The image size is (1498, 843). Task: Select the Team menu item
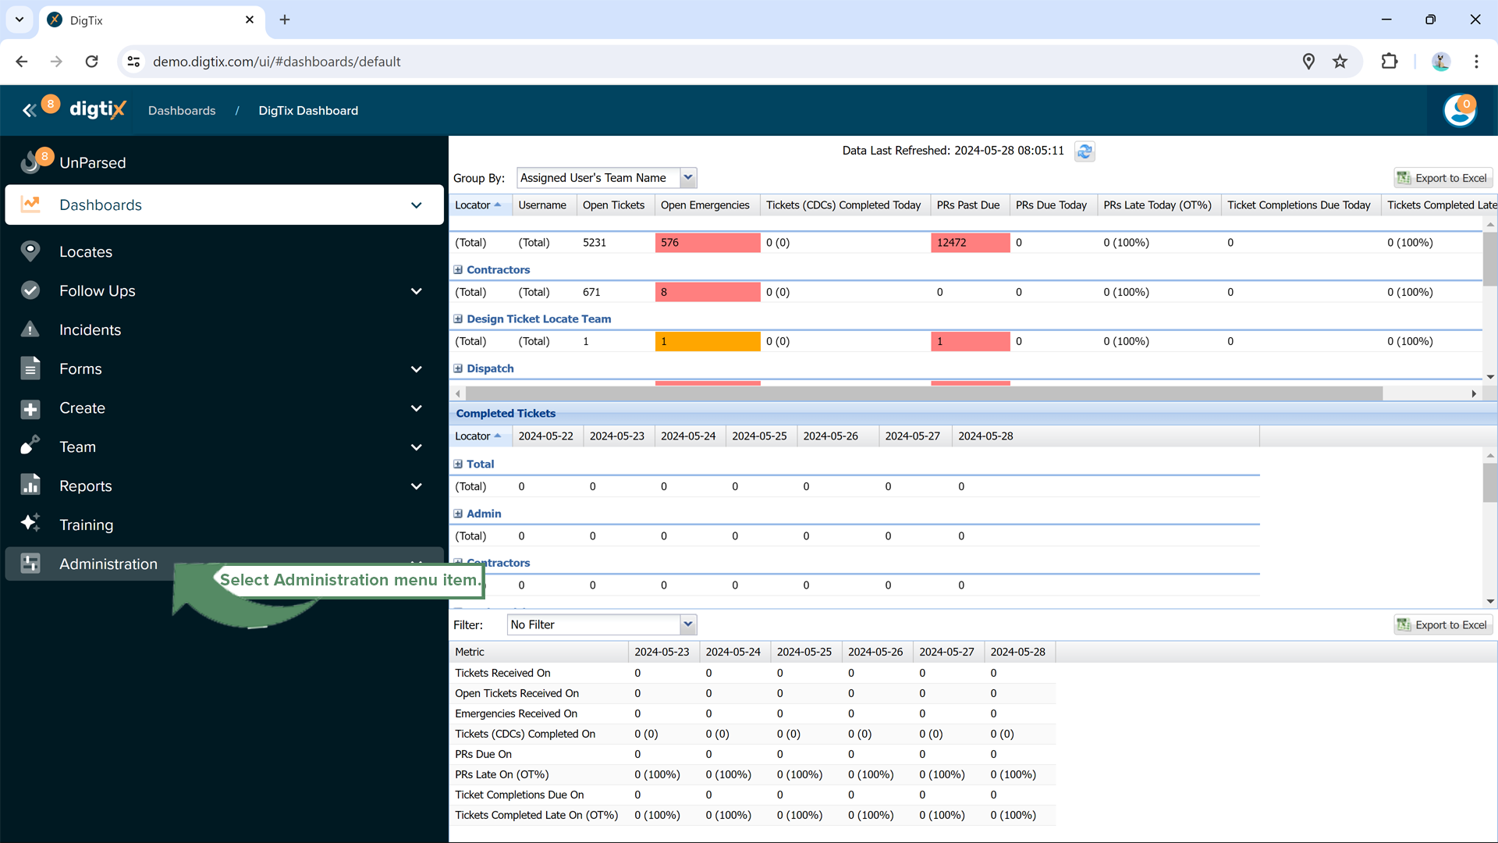[77, 446]
